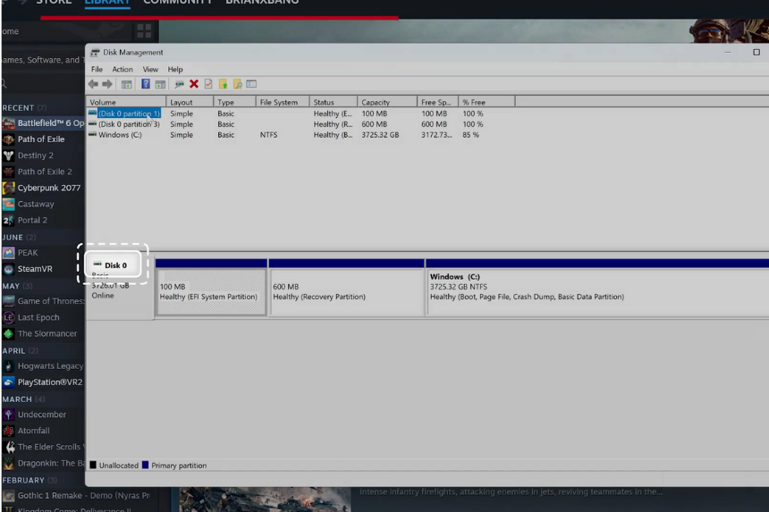This screenshot has height=512, width=769.
Task: Switch to the Steam COMMUNITY tab
Action: [x=177, y=3]
